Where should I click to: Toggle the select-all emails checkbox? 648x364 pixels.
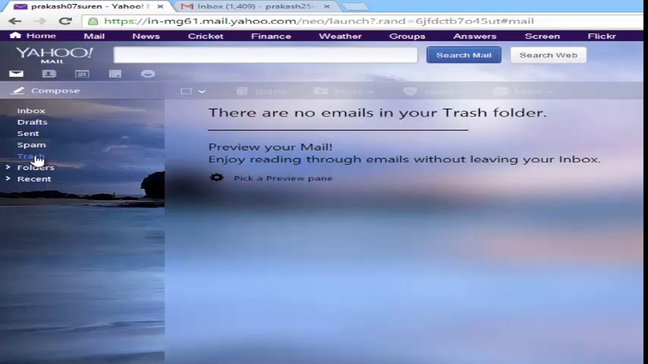pyautogui.click(x=186, y=91)
